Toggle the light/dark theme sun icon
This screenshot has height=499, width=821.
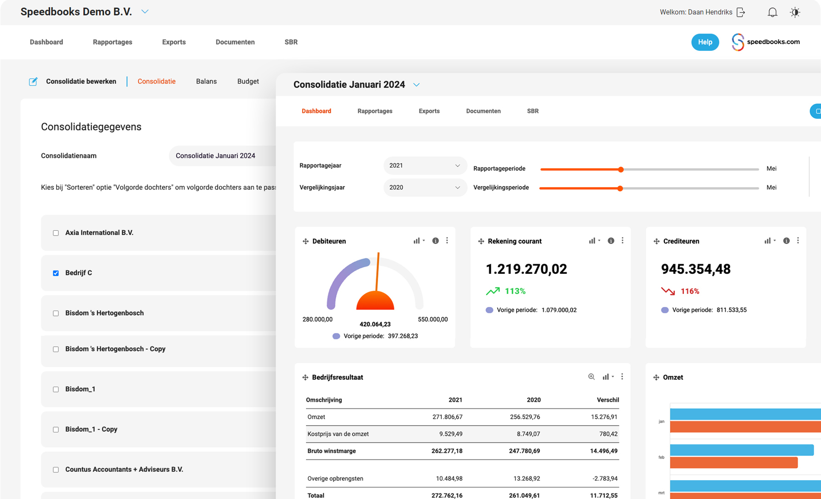[795, 12]
